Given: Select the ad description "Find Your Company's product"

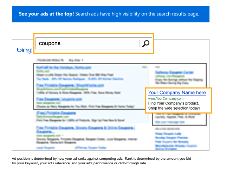Looking at the screenshot, I should pyautogui.click(x=173, y=103).
